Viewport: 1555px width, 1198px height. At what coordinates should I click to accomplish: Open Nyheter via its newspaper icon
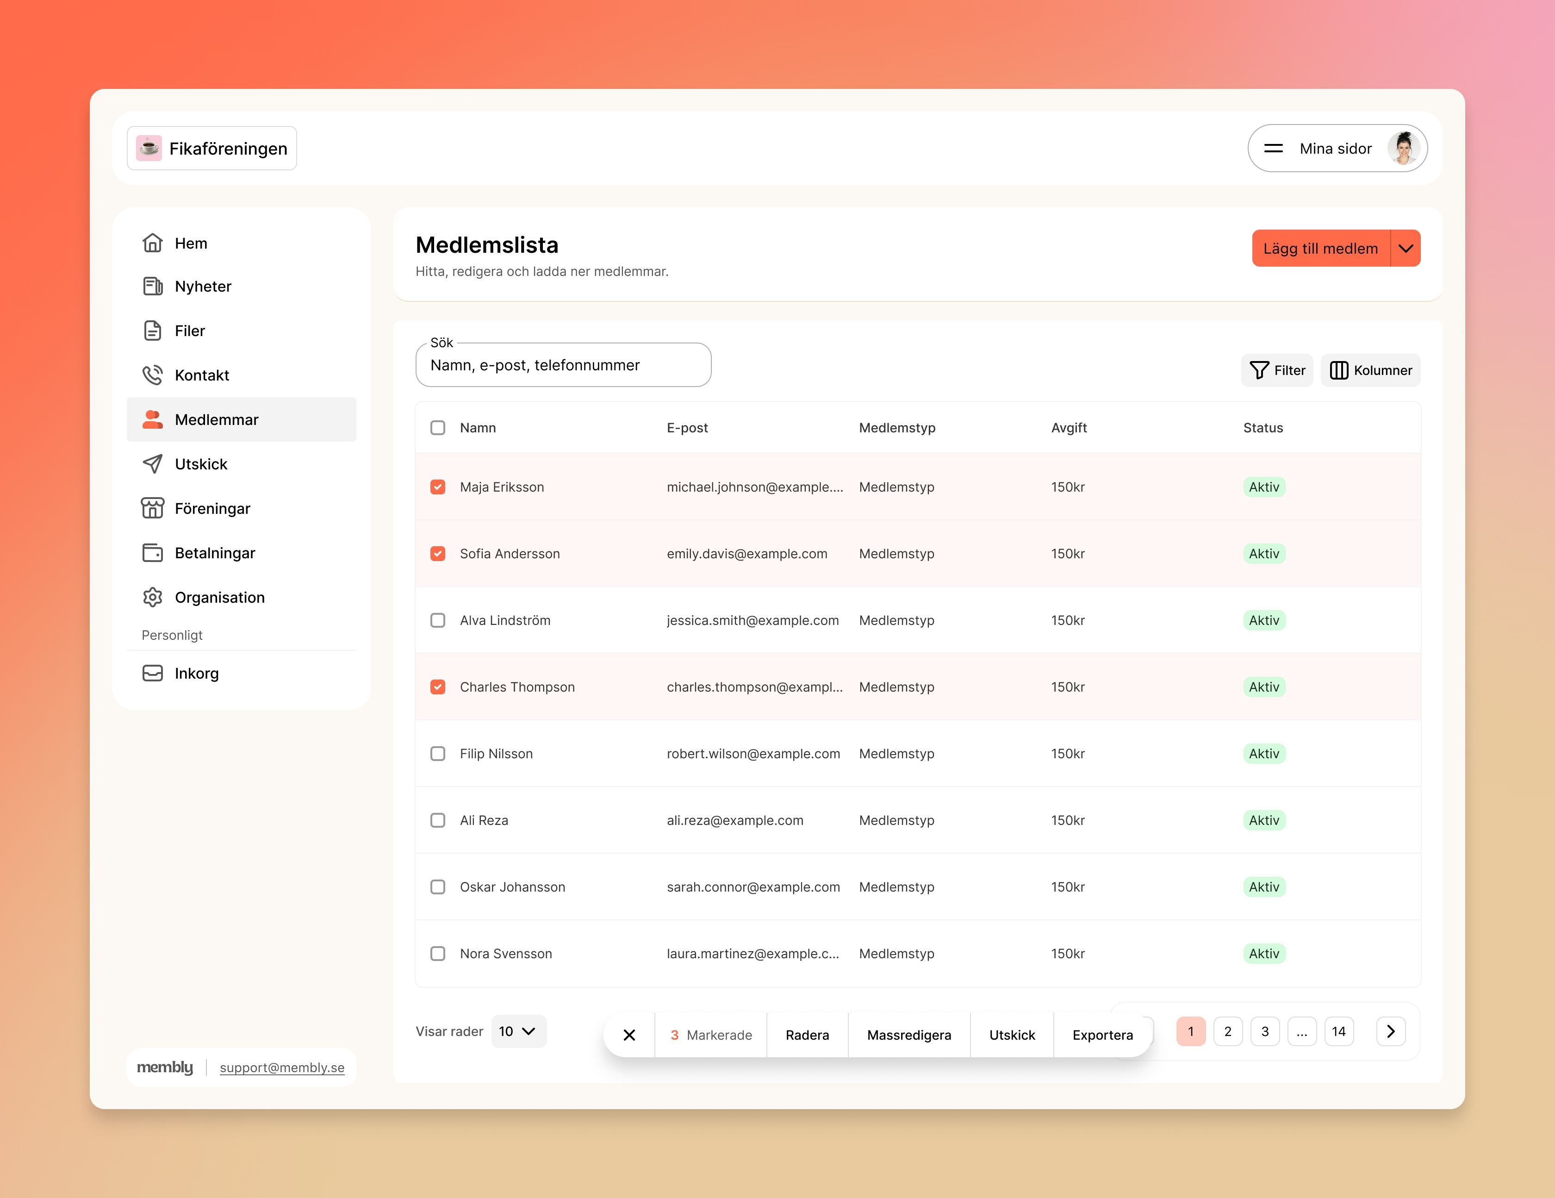(x=152, y=287)
